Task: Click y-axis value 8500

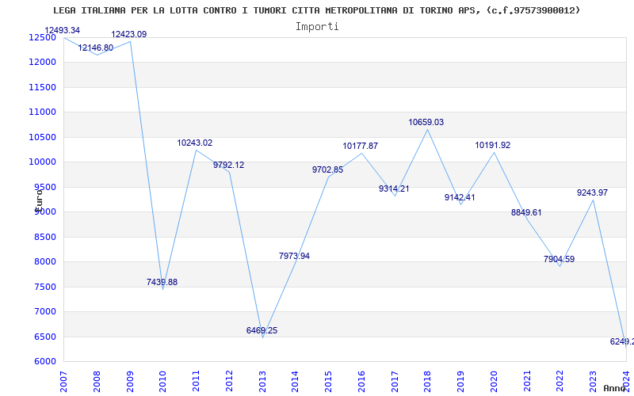Action: (x=44, y=237)
